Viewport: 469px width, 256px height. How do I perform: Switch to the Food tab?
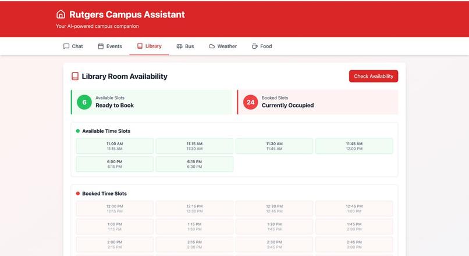[x=262, y=46]
